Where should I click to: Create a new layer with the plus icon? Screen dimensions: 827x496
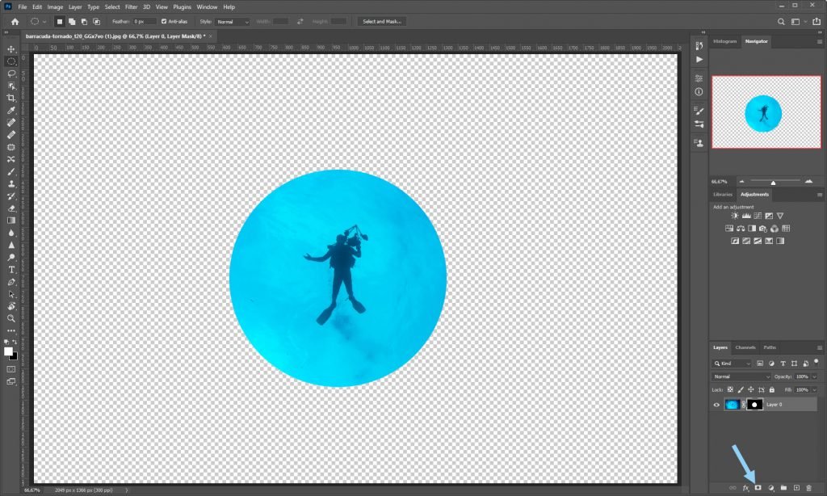click(796, 487)
